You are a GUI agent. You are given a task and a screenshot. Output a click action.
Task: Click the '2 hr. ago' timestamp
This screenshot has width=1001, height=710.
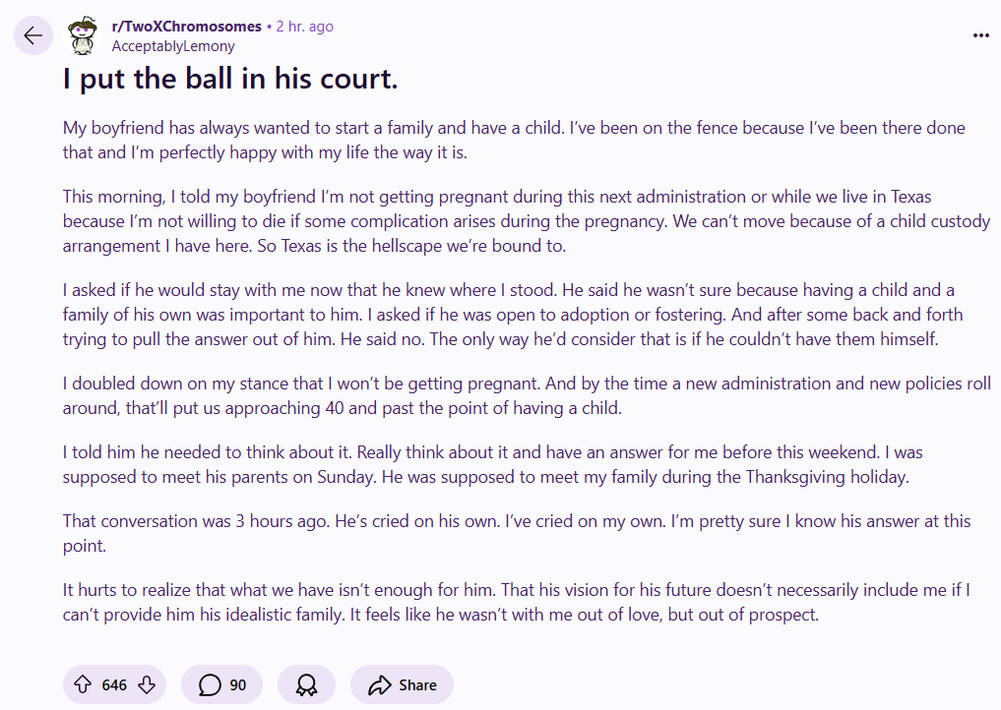click(307, 27)
